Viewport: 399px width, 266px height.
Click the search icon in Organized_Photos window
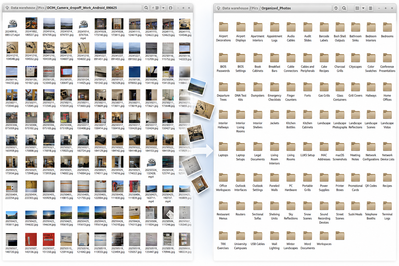pyautogui.click(x=344, y=8)
